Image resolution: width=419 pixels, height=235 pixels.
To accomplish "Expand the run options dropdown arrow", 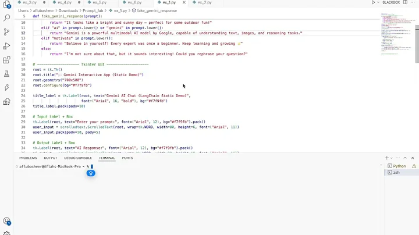I will pos(378,2).
